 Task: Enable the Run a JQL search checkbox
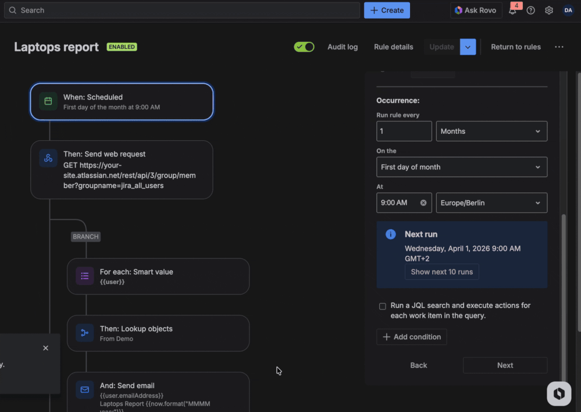(x=383, y=306)
